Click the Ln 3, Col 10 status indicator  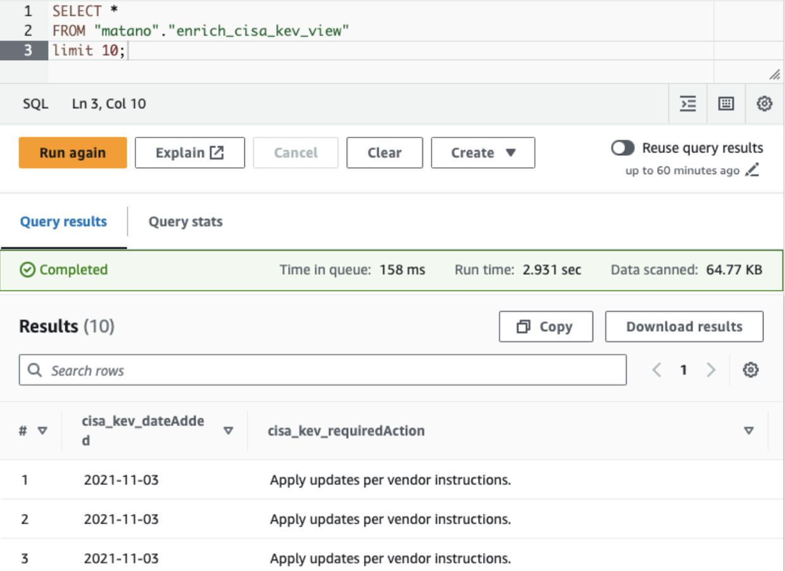click(109, 104)
